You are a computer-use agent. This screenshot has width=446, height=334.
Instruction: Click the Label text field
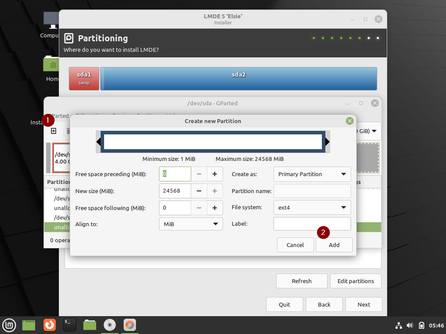pyautogui.click(x=312, y=224)
